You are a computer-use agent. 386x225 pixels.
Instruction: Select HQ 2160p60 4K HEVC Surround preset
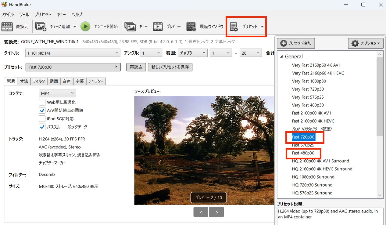coord(322,169)
